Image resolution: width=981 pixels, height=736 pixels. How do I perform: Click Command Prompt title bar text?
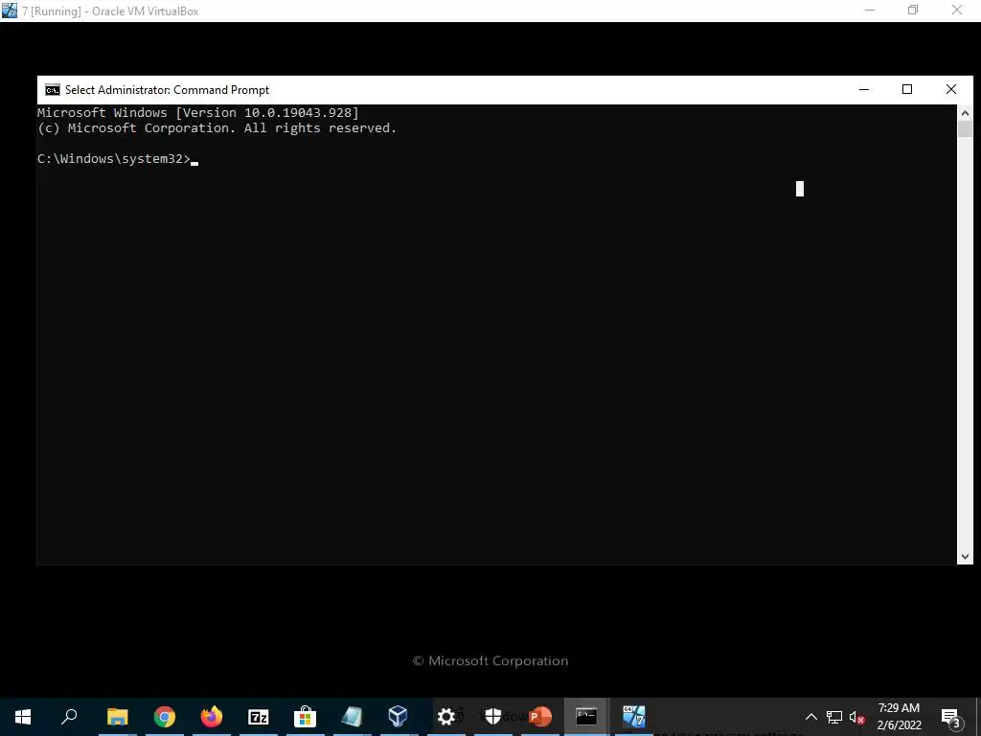coord(167,90)
